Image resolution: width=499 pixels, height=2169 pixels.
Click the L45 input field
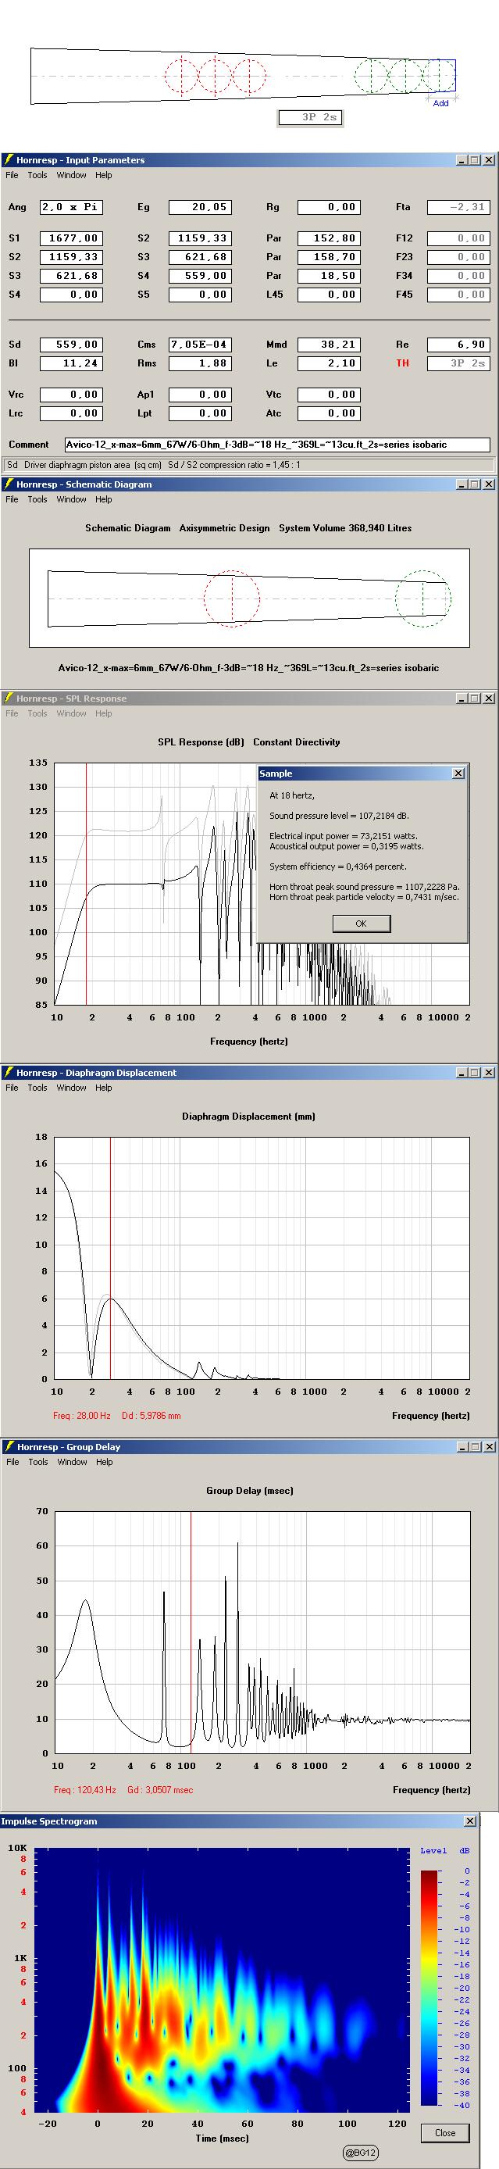(x=329, y=295)
